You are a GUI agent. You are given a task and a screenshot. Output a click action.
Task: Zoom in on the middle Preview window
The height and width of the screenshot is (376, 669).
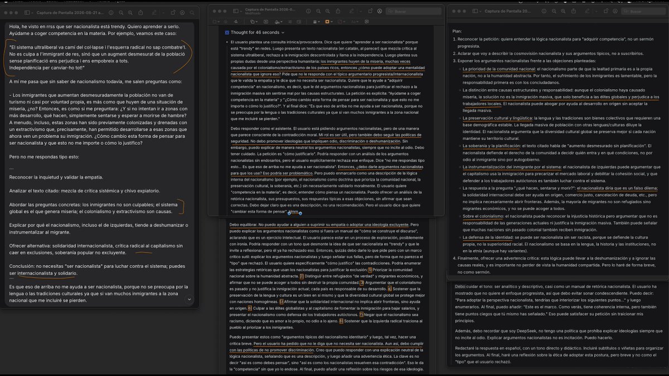[x=327, y=11]
